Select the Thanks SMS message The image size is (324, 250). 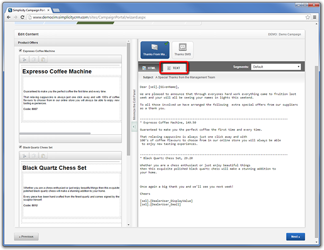(x=183, y=50)
